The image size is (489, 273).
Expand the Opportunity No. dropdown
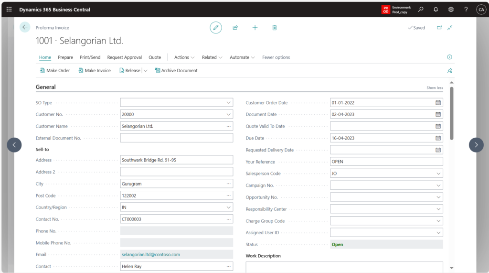(x=438, y=197)
